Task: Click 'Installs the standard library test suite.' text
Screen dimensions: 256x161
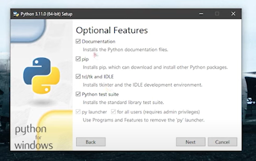Action: pyautogui.click(x=123, y=102)
